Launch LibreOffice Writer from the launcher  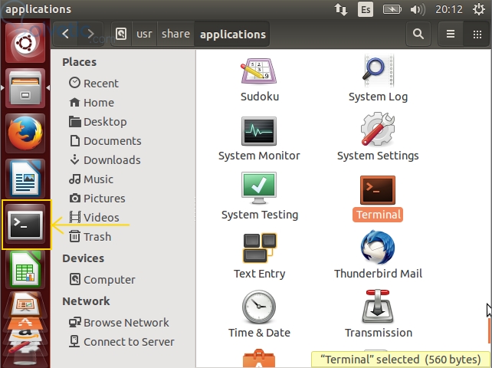point(25,179)
